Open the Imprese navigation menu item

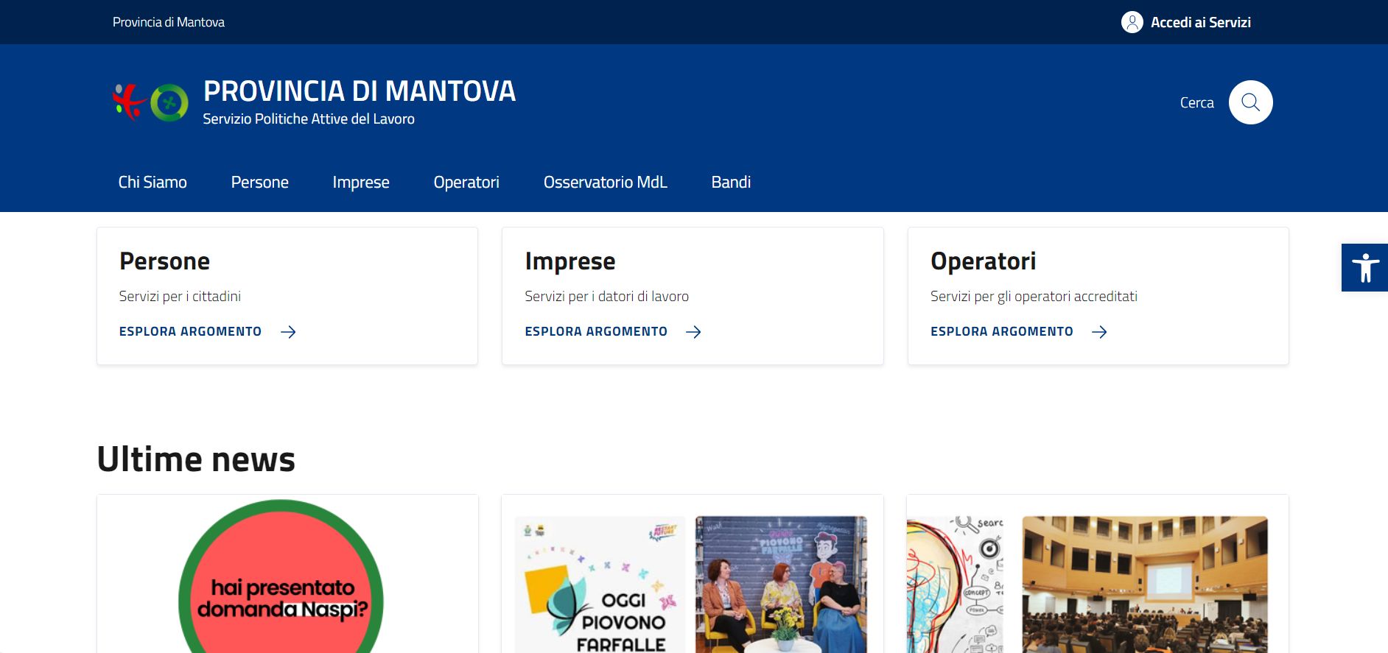361,182
